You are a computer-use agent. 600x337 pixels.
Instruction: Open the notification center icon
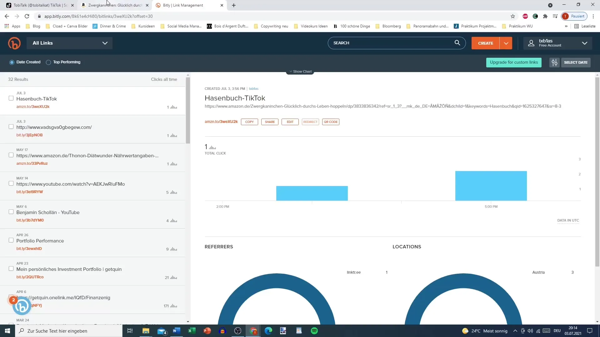(x=590, y=331)
